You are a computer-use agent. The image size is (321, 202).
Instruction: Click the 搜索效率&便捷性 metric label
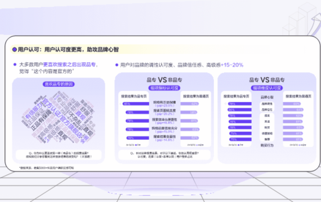coord(164,120)
